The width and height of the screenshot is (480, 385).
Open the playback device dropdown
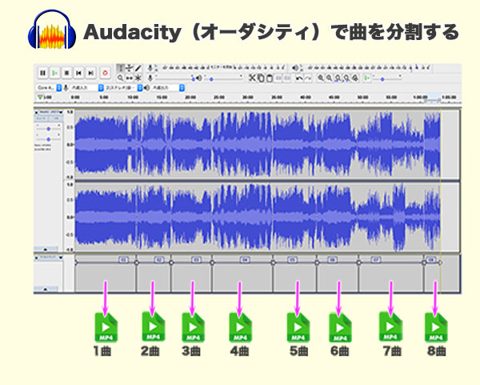pos(168,88)
